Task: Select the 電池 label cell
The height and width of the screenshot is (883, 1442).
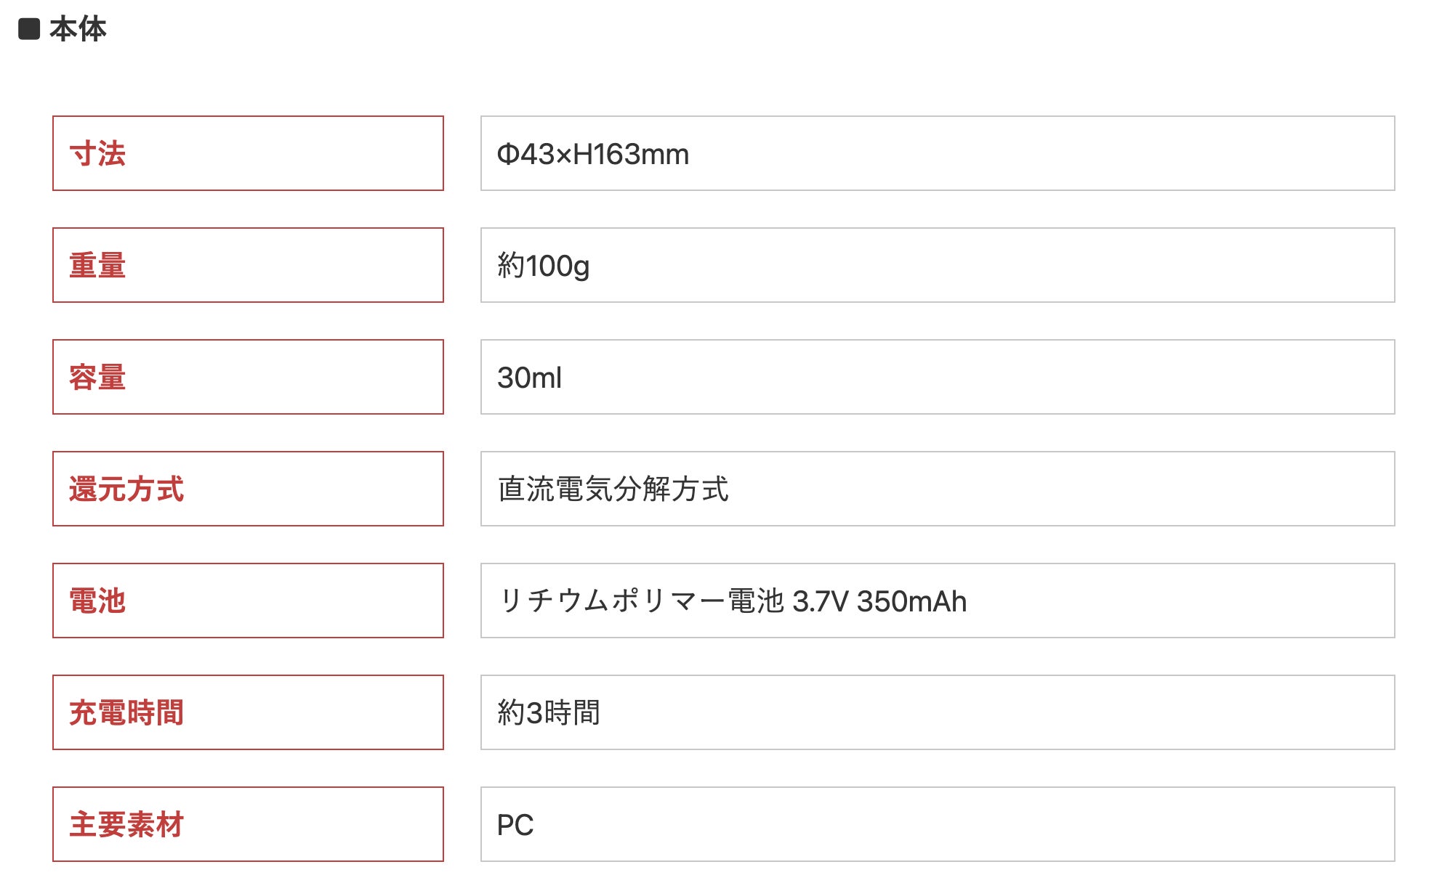Action: [247, 601]
